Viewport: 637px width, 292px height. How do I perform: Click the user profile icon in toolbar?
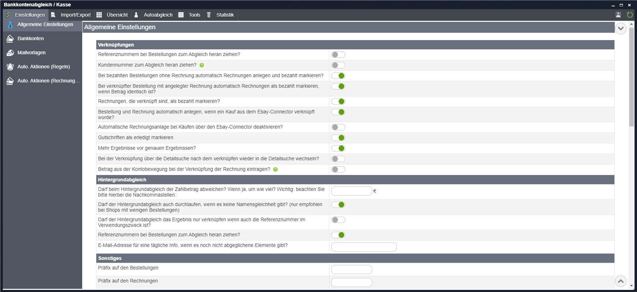click(x=618, y=15)
